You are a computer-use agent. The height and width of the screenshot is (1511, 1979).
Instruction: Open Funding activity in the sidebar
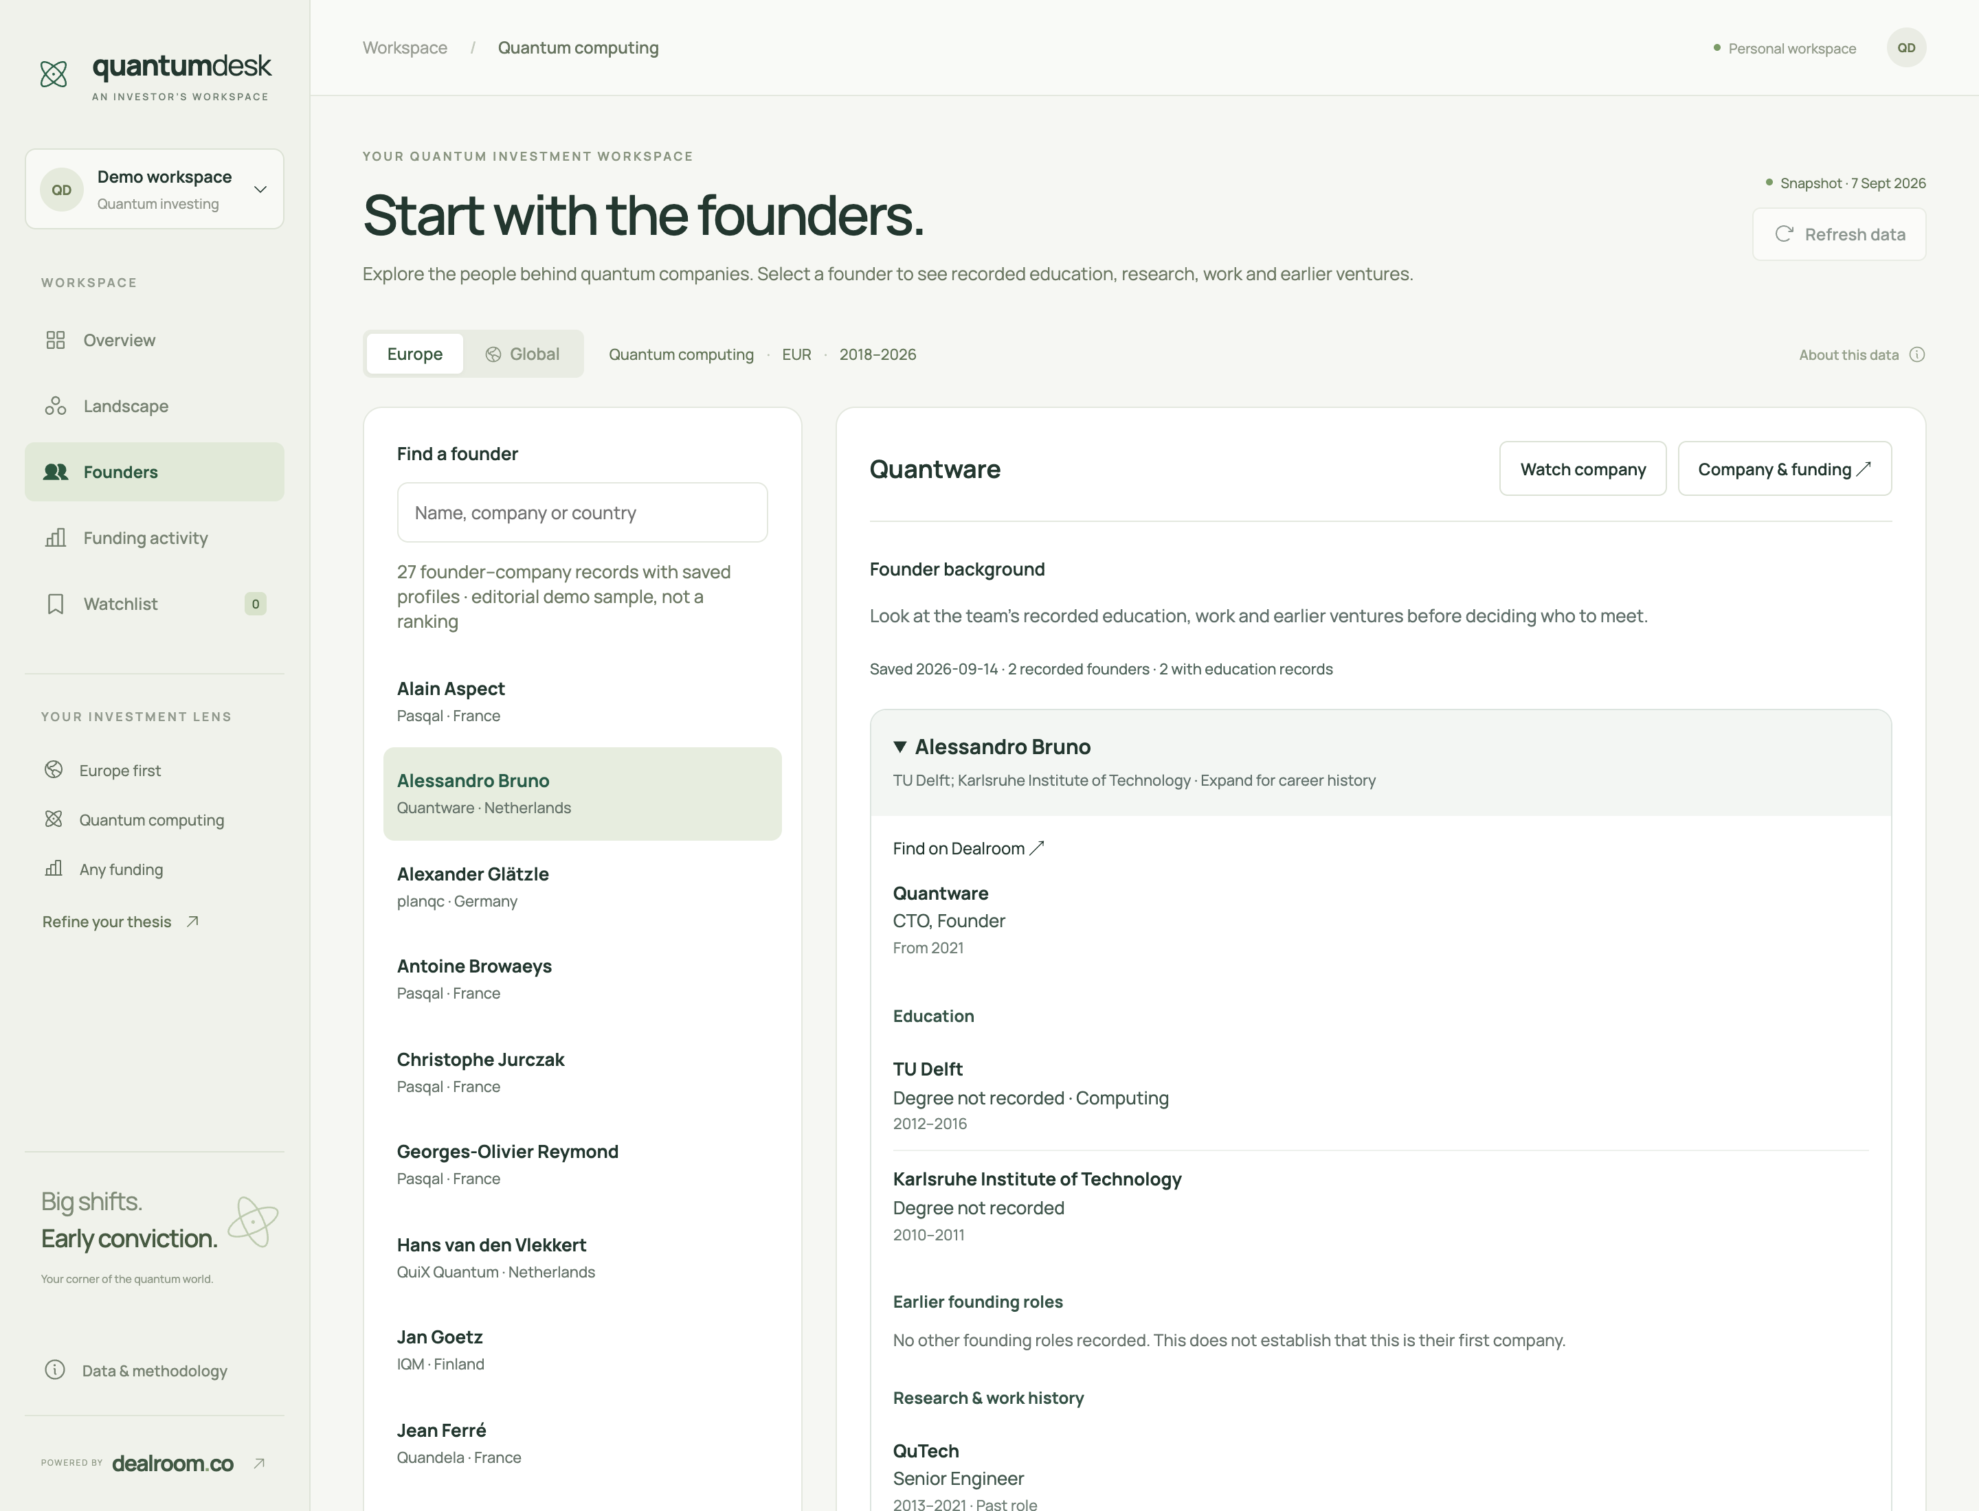[155, 538]
